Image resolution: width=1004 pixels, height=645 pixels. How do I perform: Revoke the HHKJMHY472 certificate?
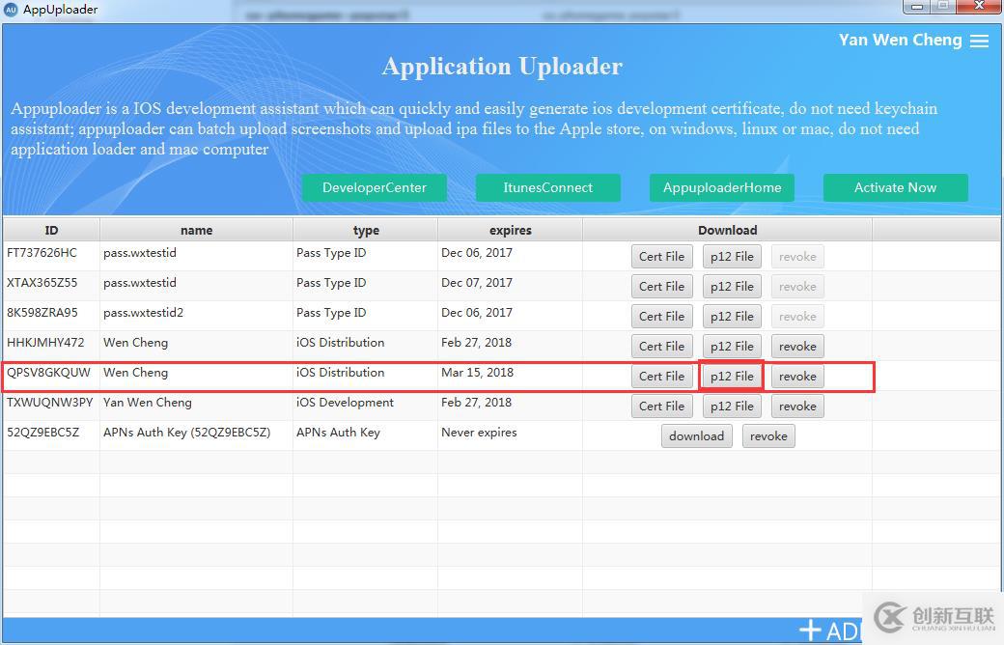(797, 347)
